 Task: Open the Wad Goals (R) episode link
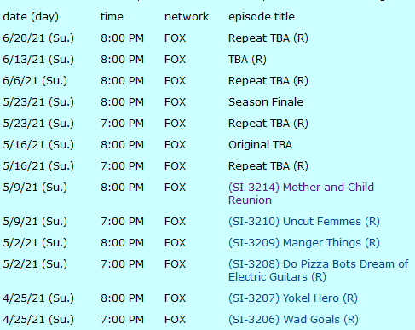[x=293, y=320]
